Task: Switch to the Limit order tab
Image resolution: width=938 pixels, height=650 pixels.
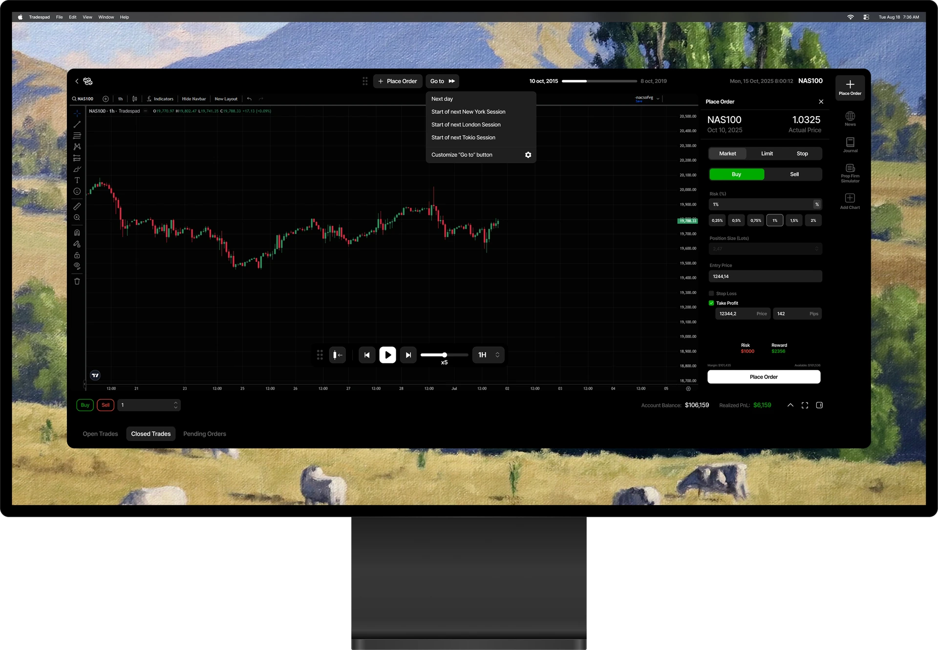Action: pyautogui.click(x=767, y=153)
